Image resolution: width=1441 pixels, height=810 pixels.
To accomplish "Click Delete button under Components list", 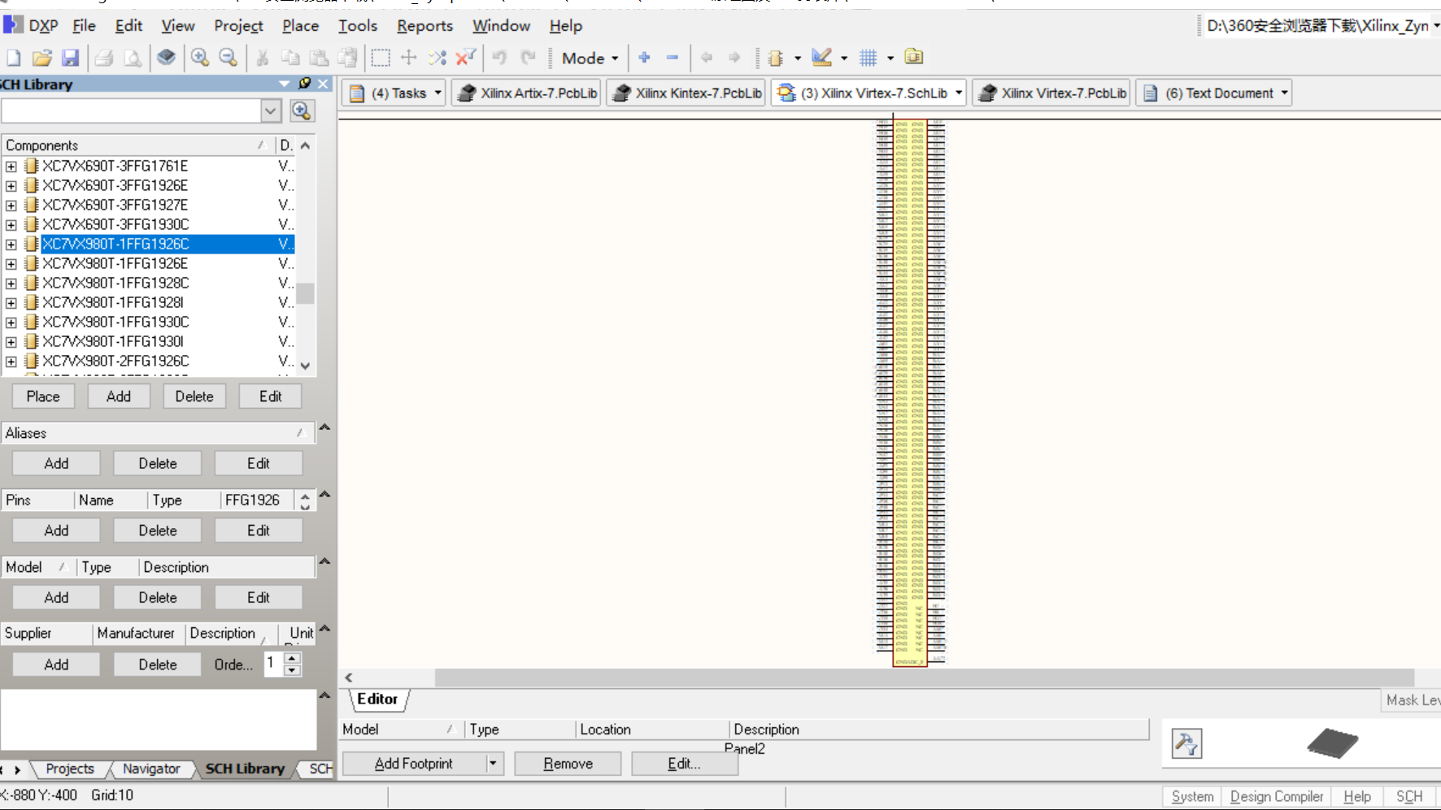I will click(x=194, y=396).
